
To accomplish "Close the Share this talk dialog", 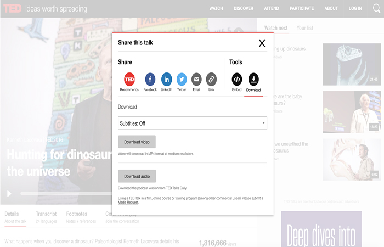I will point(262,43).
